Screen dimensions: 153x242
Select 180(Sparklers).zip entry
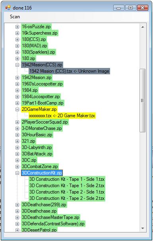39,52
